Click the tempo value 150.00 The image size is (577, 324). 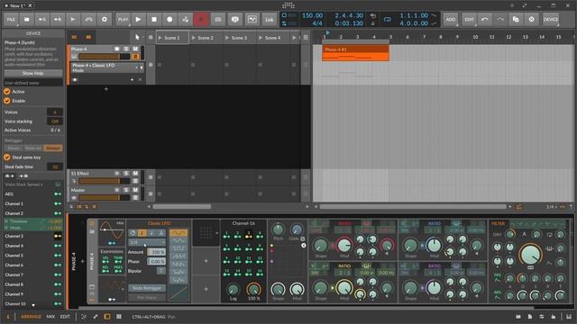point(312,15)
